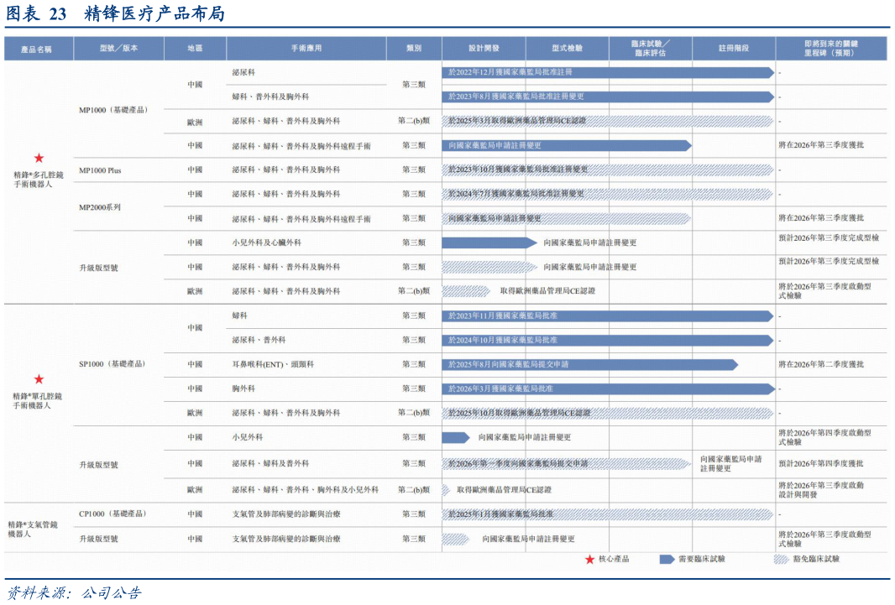The height and width of the screenshot is (605, 895).
Task: Click the bar 於2022年12月獲國家藥監局批准註冊
Action: 608,72
